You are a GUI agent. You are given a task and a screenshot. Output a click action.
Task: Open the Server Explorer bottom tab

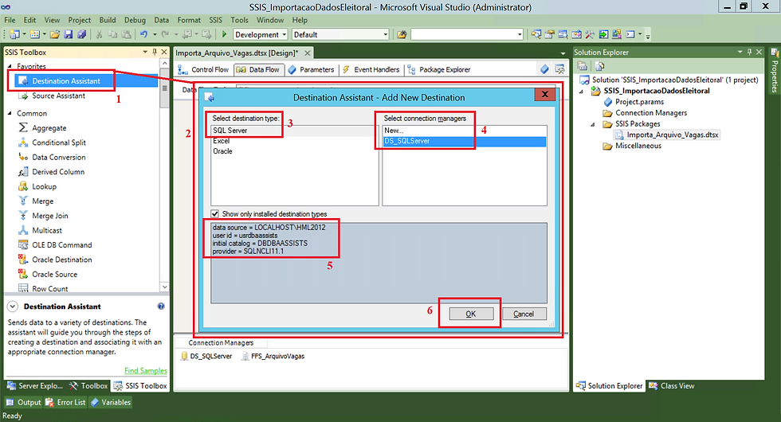(35, 385)
